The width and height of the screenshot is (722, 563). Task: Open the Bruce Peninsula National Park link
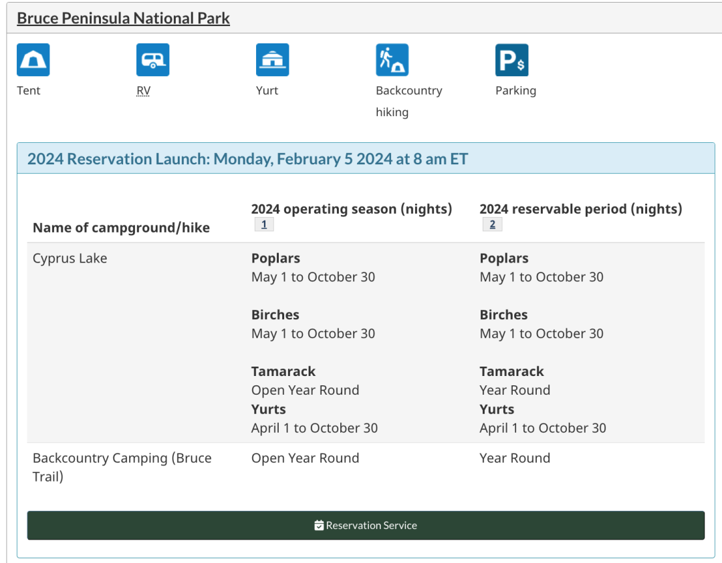point(123,19)
